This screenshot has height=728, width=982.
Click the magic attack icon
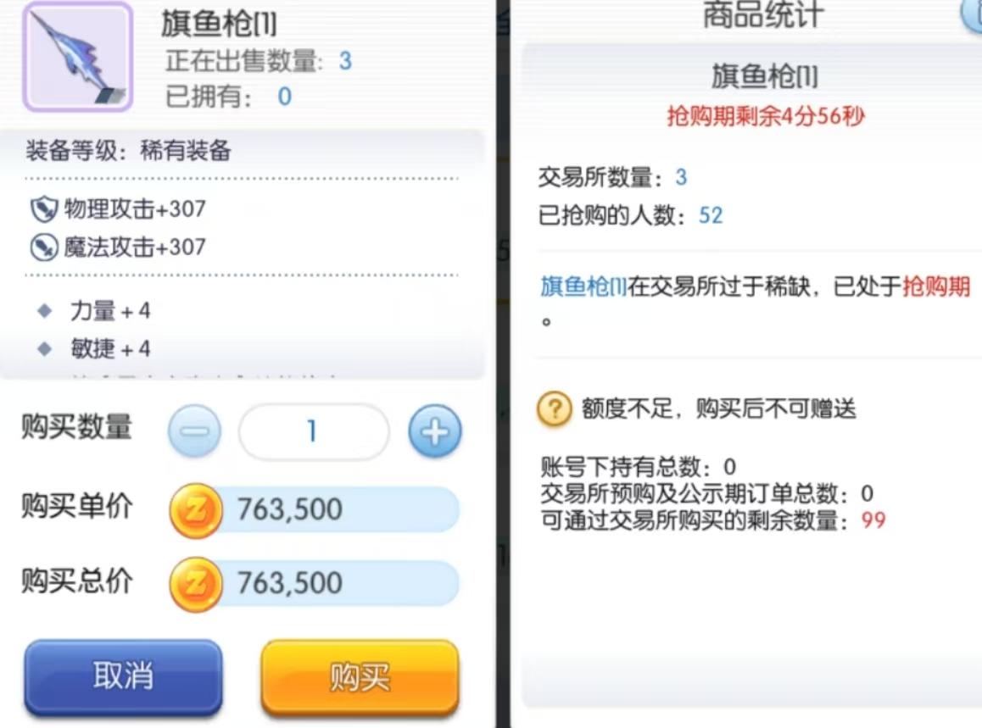44,247
